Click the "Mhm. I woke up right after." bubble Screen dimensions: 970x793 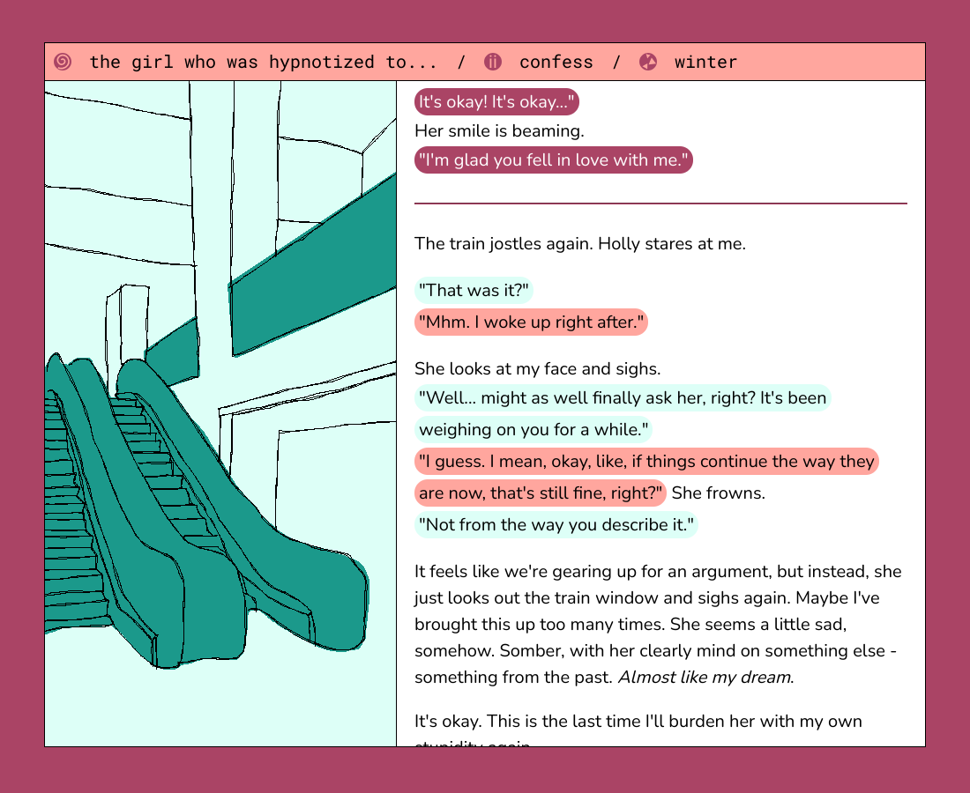point(532,322)
